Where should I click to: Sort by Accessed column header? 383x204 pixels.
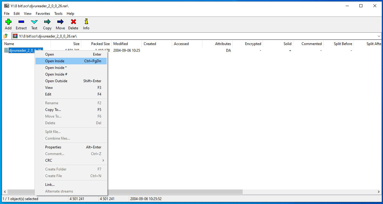coord(187,44)
